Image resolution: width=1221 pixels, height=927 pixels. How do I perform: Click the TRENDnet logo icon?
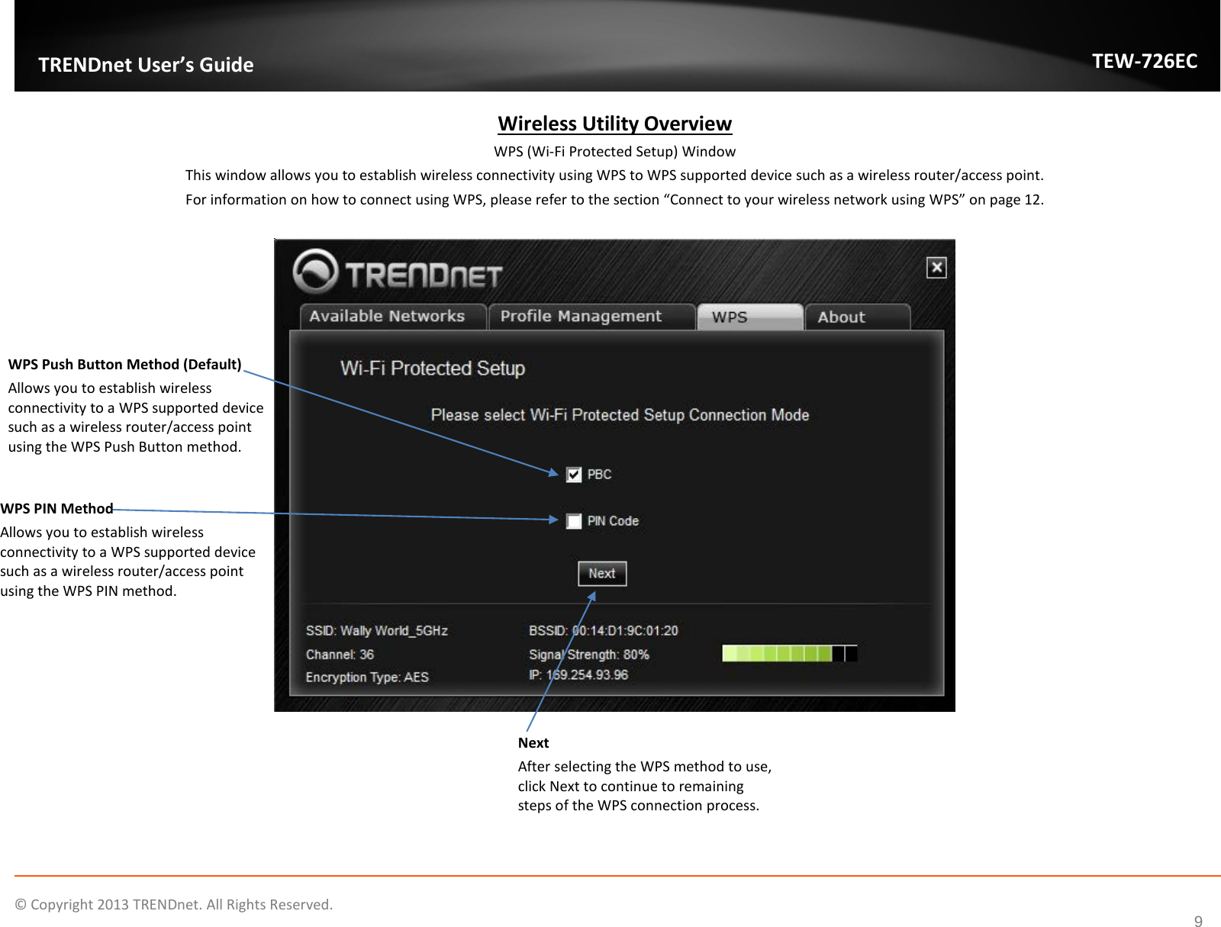(314, 271)
